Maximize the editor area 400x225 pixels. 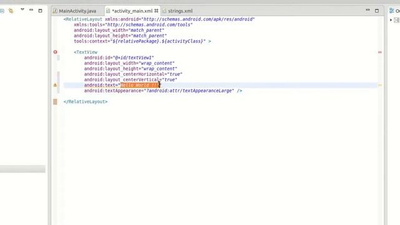(377, 11)
